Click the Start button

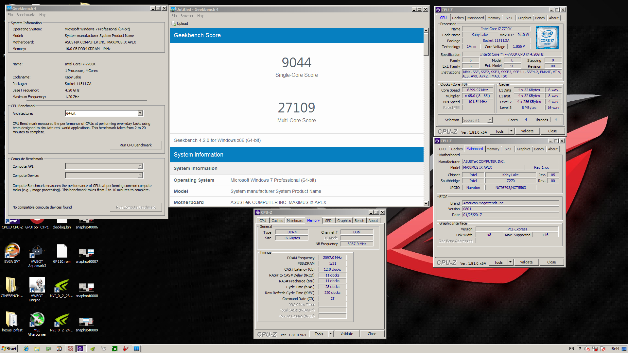tap(9, 349)
